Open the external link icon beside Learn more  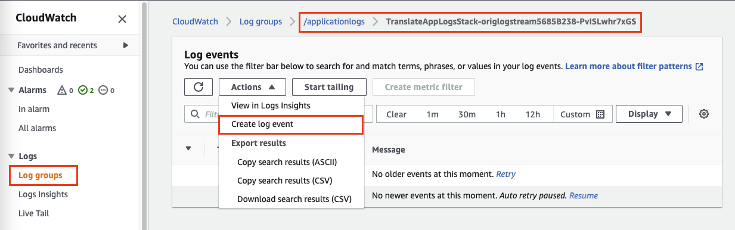point(700,67)
